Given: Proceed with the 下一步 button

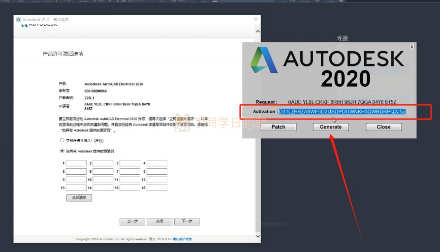Looking at the screenshot, I should pos(187,221).
